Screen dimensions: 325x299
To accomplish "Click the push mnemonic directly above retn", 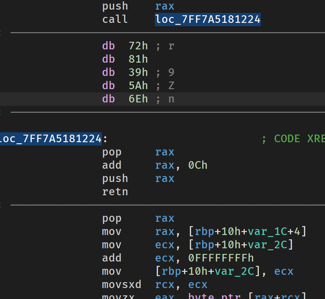I will [115, 179].
